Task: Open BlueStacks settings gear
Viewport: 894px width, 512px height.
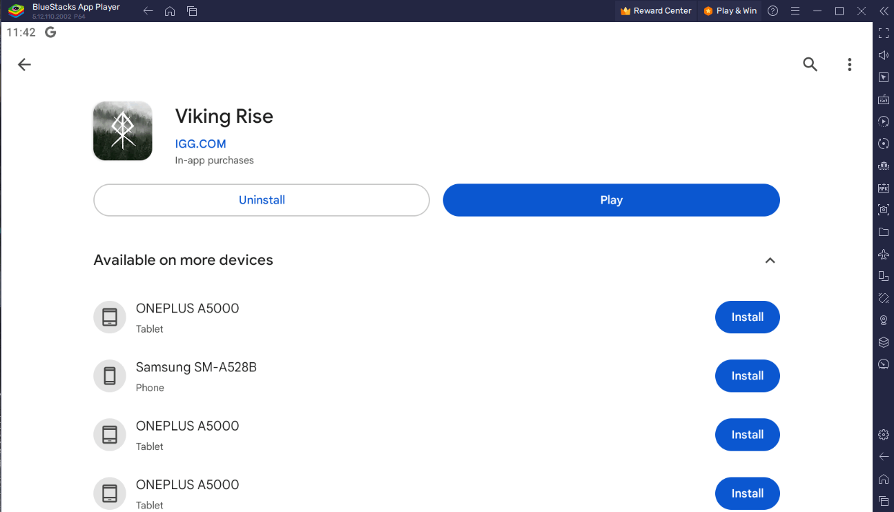Action: tap(884, 435)
